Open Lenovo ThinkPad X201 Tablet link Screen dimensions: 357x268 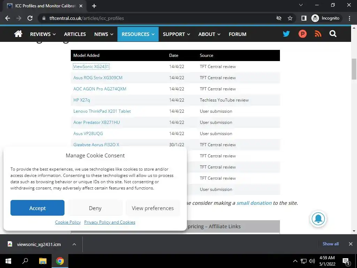(x=102, y=111)
